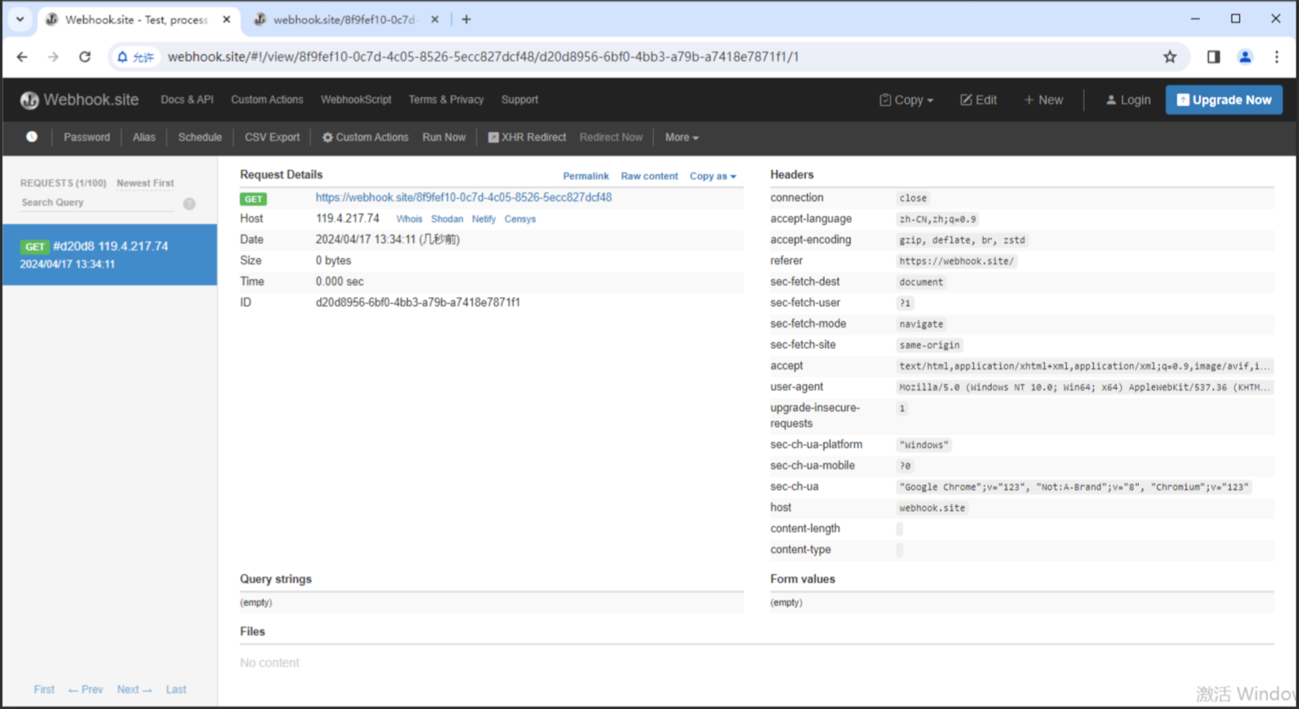Image resolution: width=1299 pixels, height=709 pixels.
Task: Click the Whois lookup link
Action: (409, 219)
